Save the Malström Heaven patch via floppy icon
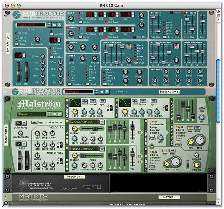Image resolution: width=224 pixels, height=209 pixels. click(60, 114)
